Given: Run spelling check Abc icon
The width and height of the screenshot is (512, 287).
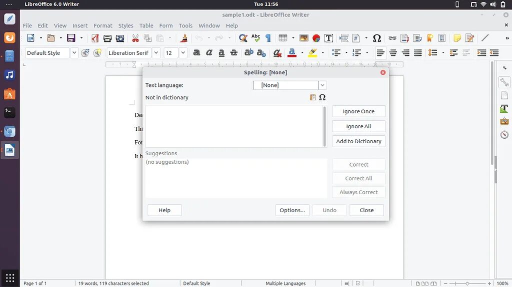Looking at the screenshot, I should point(255,38).
